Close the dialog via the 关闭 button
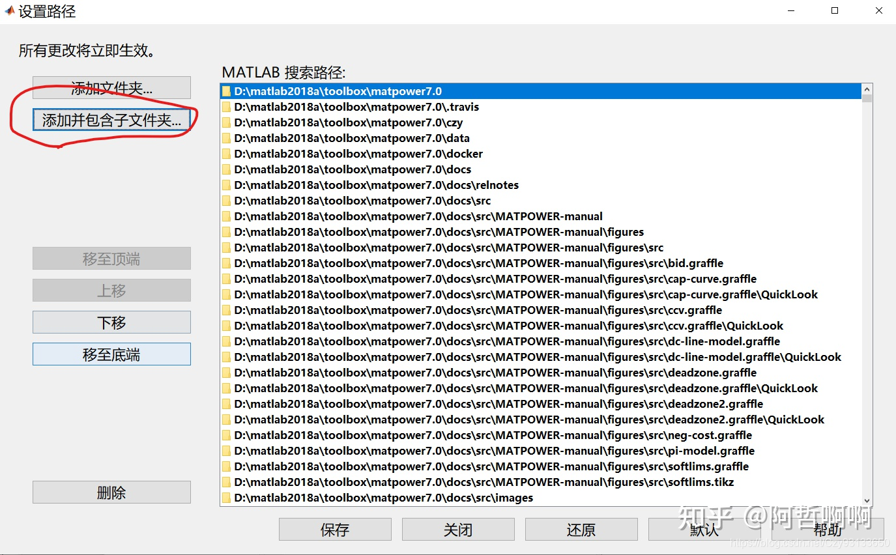Image resolution: width=896 pixels, height=555 pixels. pyautogui.click(x=457, y=529)
